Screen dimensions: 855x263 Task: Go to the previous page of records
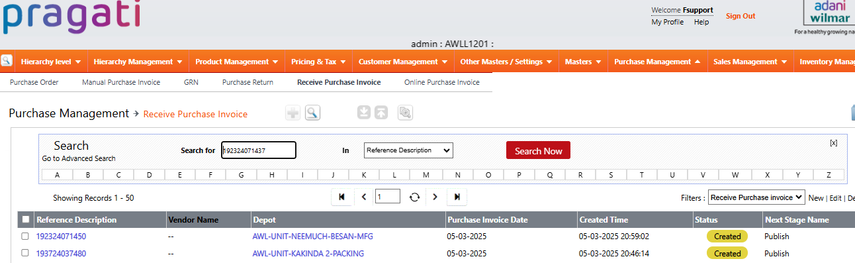point(364,197)
